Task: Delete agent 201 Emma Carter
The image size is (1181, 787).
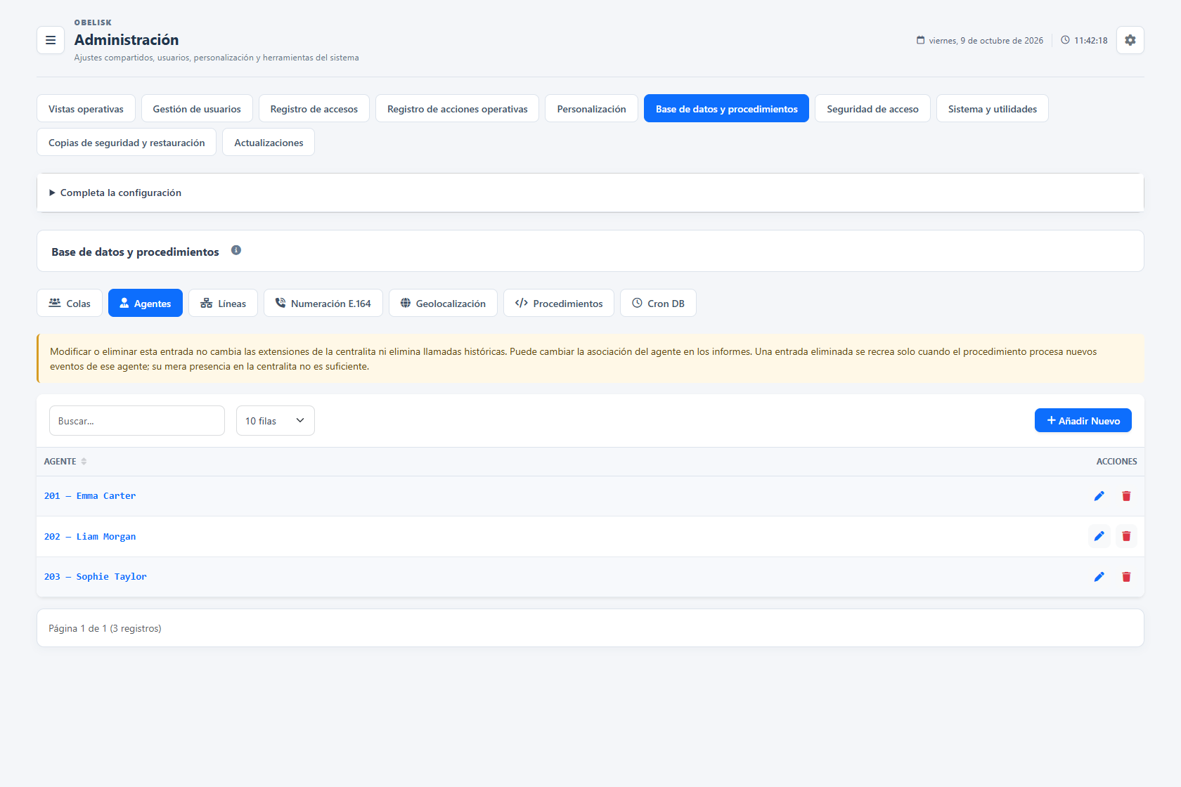Action: tap(1126, 496)
